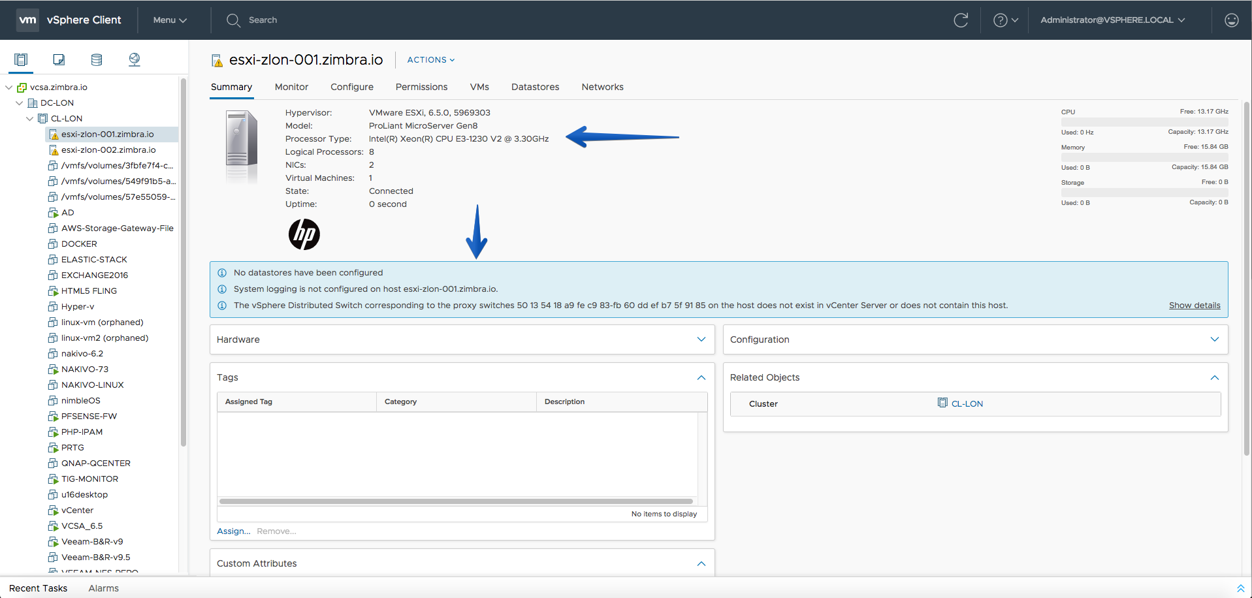Click the CL-LON cluster icon in tree
1252x598 pixels.
coord(42,119)
